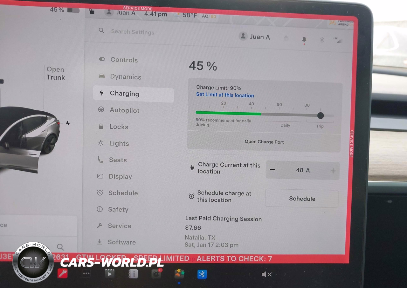Click the HomeLink garage icon in header

click(x=286, y=38)
